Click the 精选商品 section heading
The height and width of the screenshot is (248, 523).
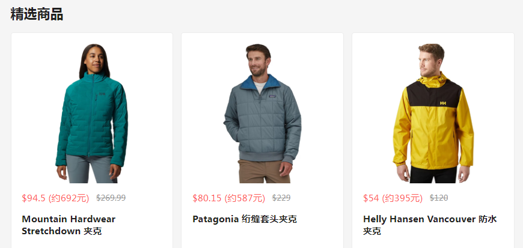click(37, 14)
